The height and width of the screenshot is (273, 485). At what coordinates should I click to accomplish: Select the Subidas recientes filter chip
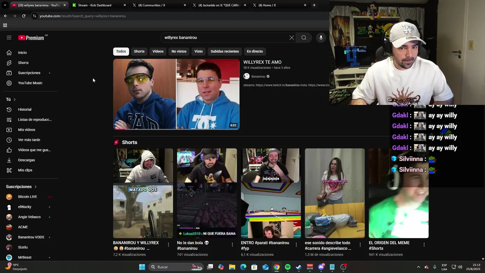(x=225, y=51)
